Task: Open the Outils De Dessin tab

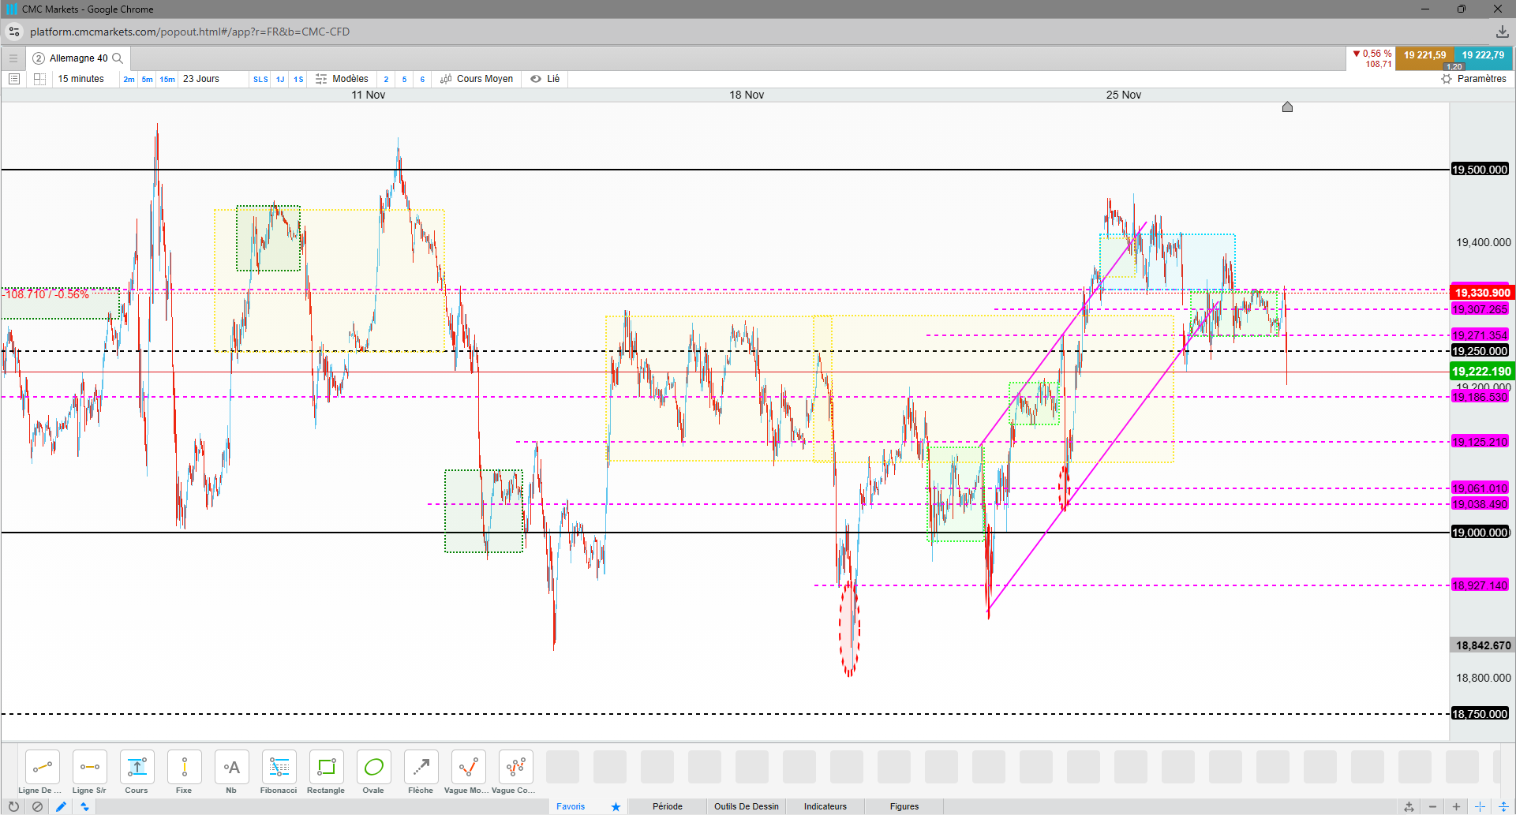Action: (747, 806)
